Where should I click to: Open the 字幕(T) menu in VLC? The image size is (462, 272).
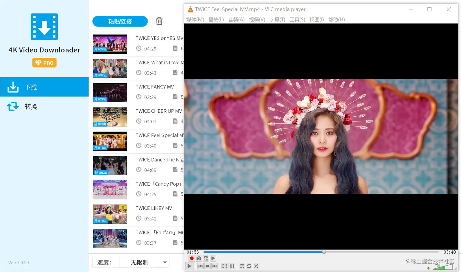[x=277, y=20]
